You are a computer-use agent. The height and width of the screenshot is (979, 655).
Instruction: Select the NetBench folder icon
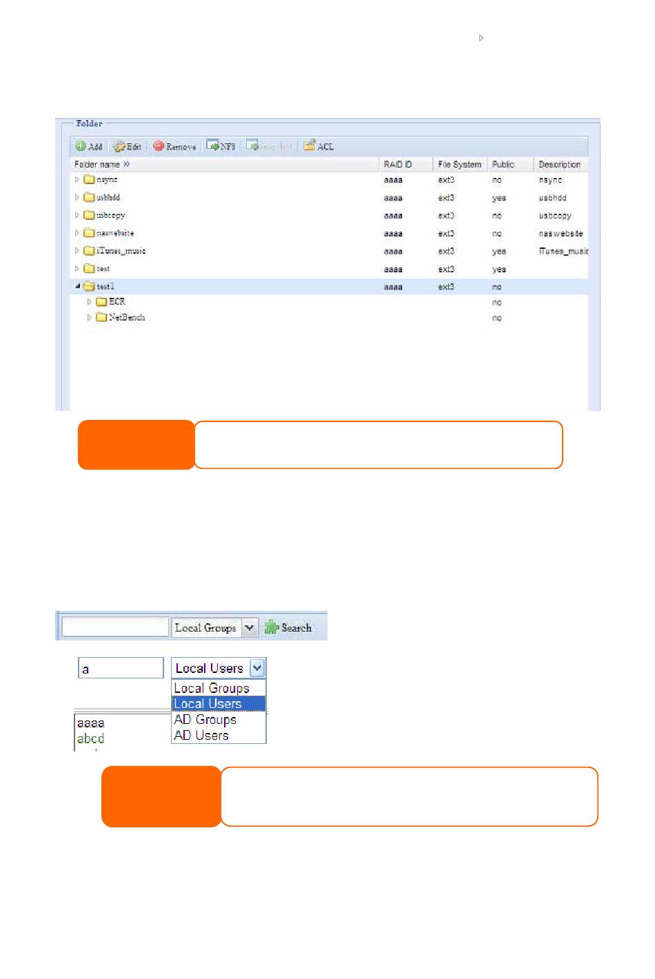(101, 317)
